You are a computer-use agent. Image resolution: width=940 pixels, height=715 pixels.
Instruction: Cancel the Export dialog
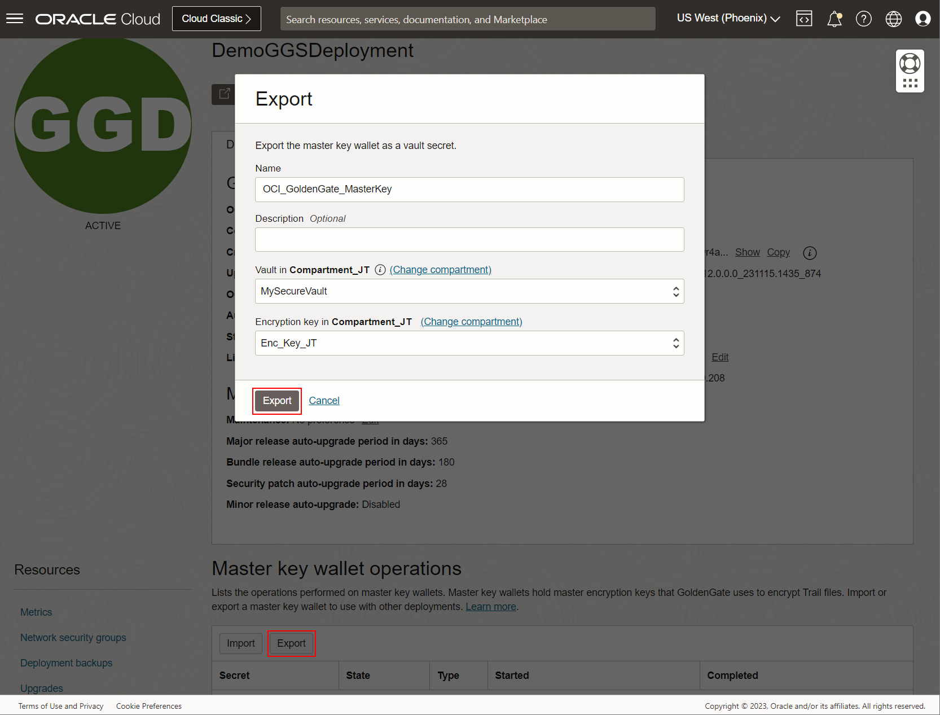tap(324, 400)
